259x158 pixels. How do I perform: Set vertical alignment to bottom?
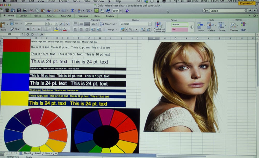(87, 24)
